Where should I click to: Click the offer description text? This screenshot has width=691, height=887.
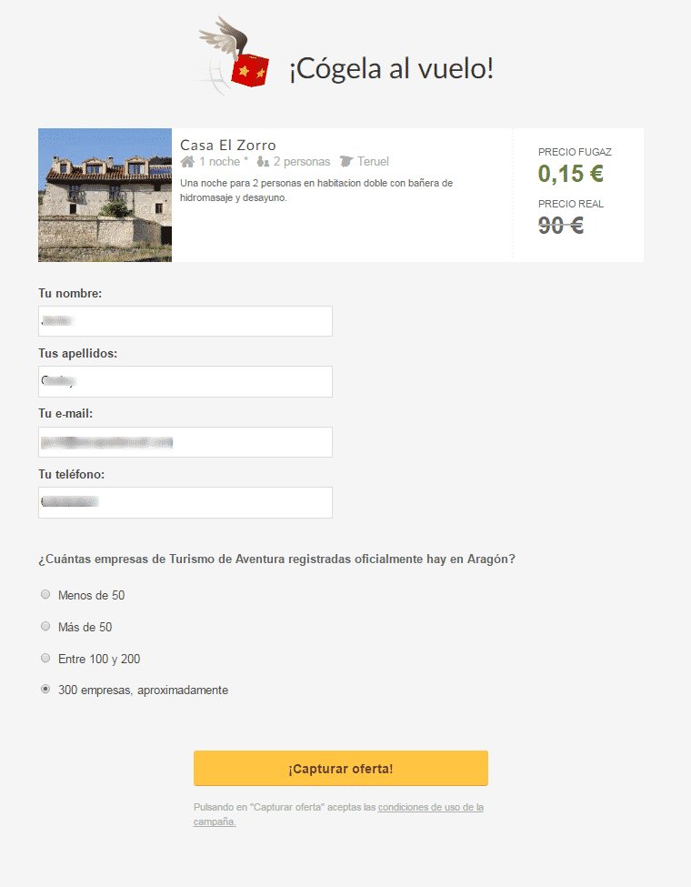pos(316,190)
